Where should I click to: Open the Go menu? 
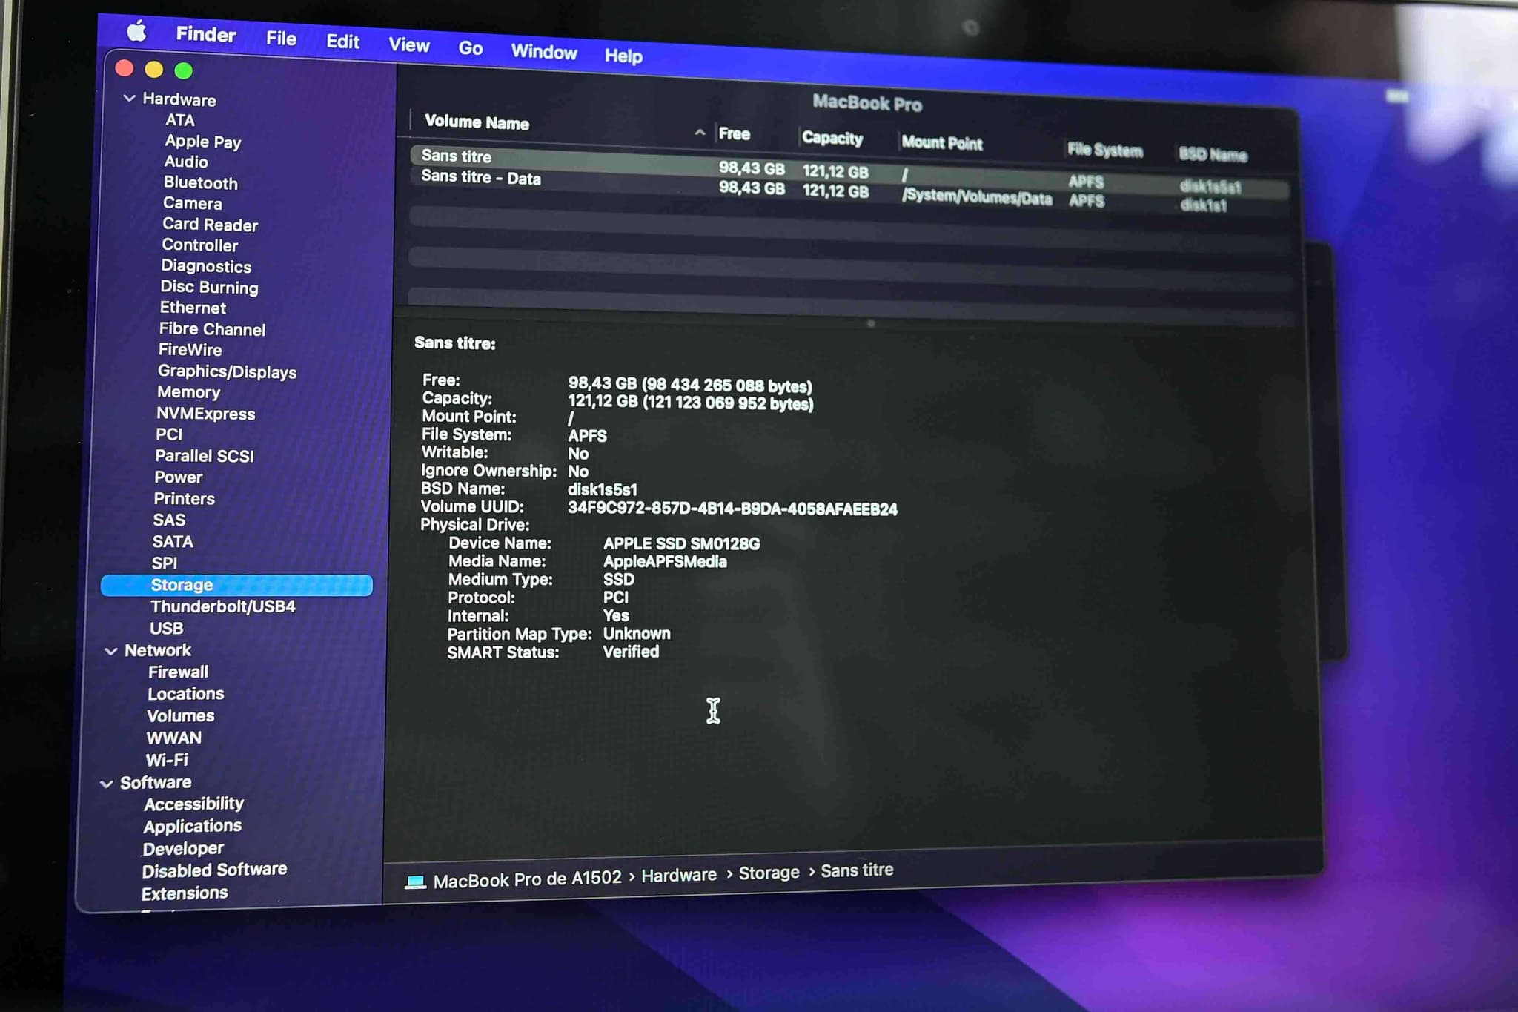tap(471, 48)
